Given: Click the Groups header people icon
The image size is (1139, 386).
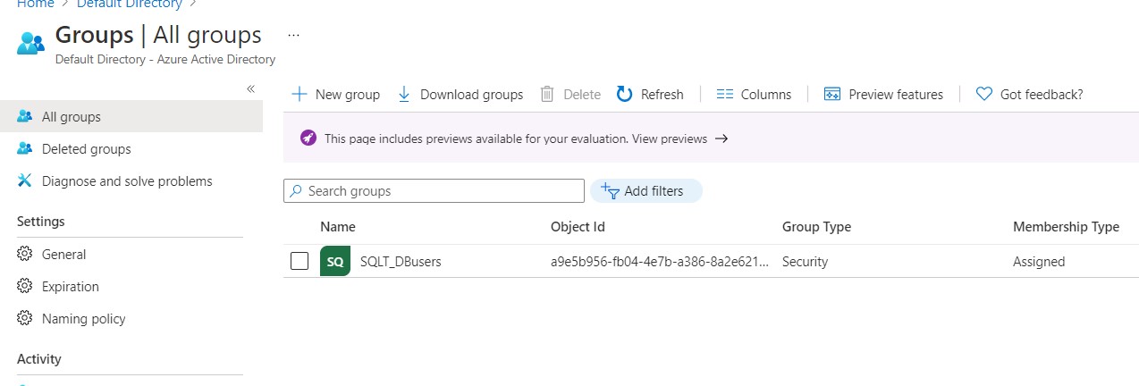Looking at the screenshot, I should pyautogui.click(x=30, y=42).
